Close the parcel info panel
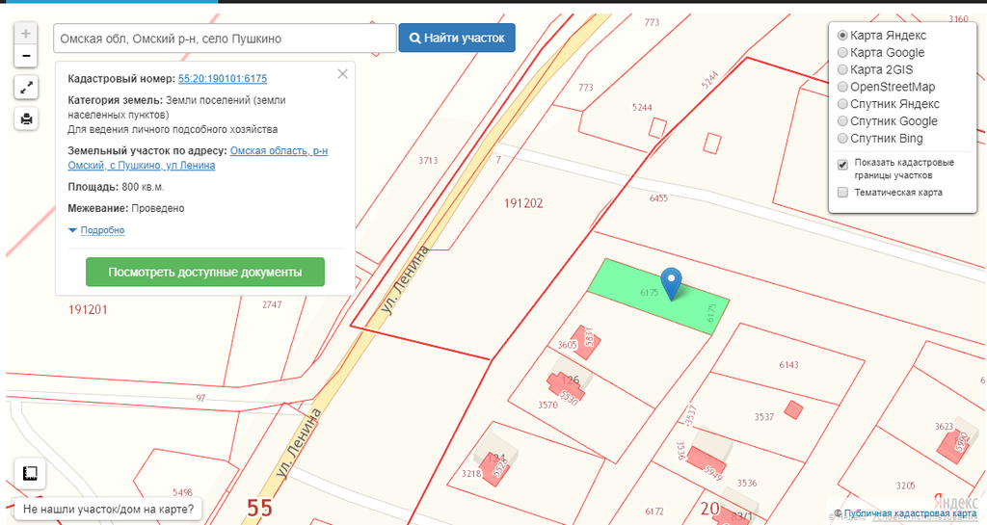Image resolution: width=987 pixels, height=525 pixels. 342,74
